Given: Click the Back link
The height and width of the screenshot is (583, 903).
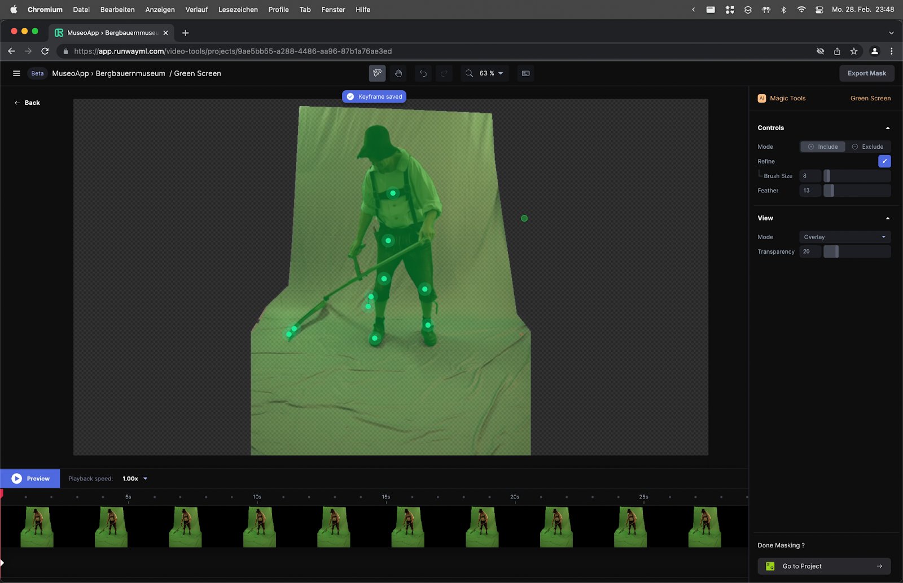Looking at the screenshot, I should [x=27, y=103].
